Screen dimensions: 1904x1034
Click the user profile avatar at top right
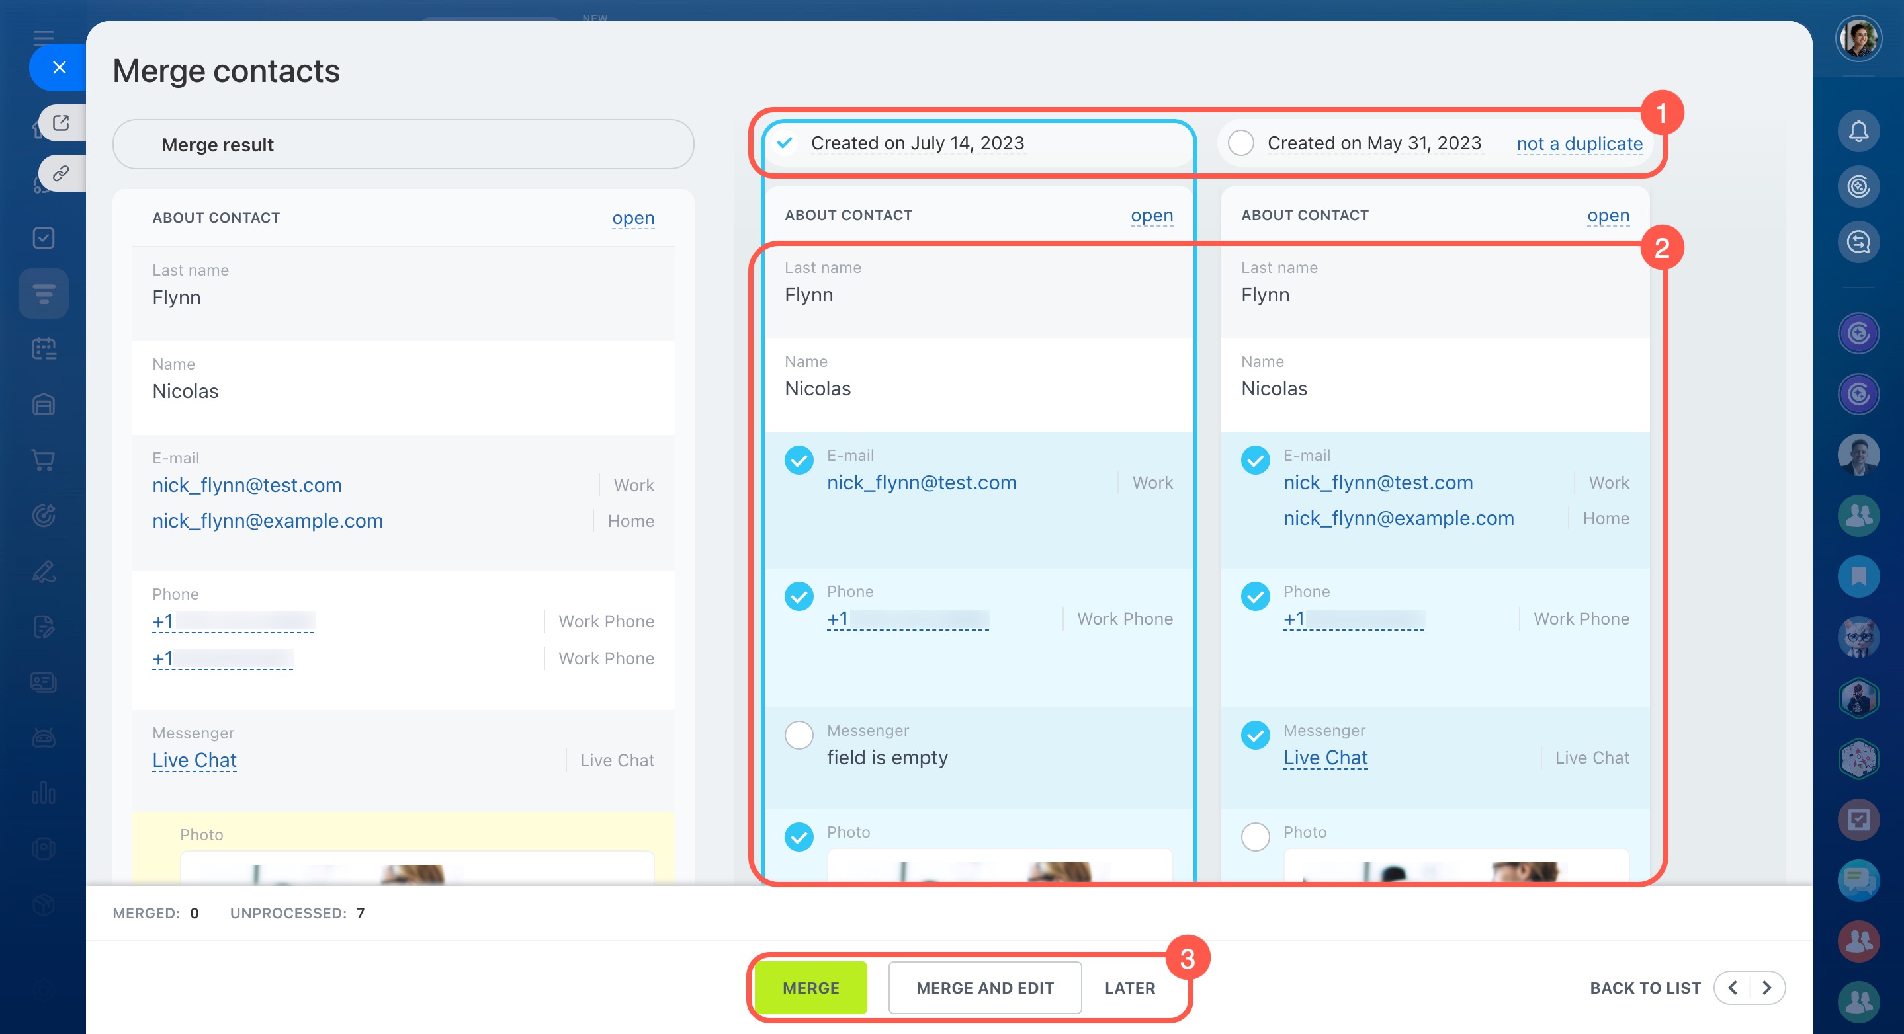[x=1858, y=38]
